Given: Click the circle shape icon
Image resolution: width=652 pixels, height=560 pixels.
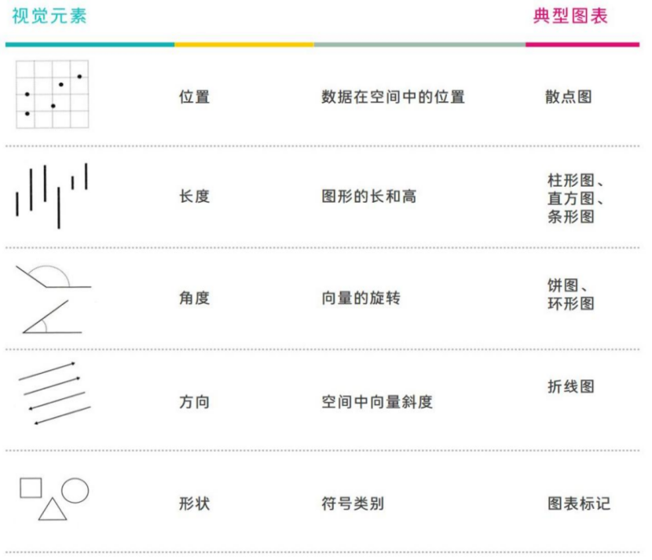Looking at the screenshot, I should point(75,491).
